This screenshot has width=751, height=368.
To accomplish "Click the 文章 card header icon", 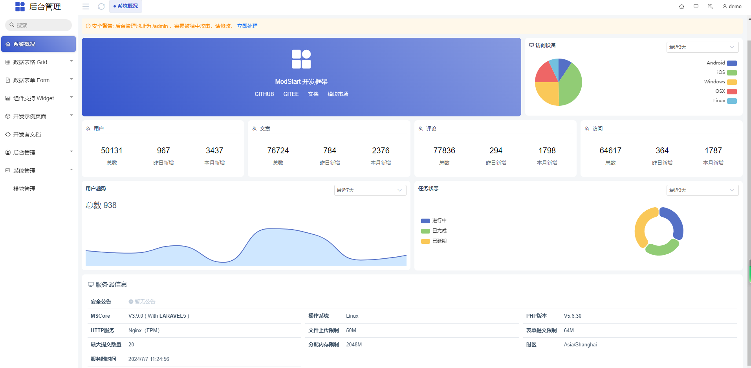I will [x=255, y=129].
